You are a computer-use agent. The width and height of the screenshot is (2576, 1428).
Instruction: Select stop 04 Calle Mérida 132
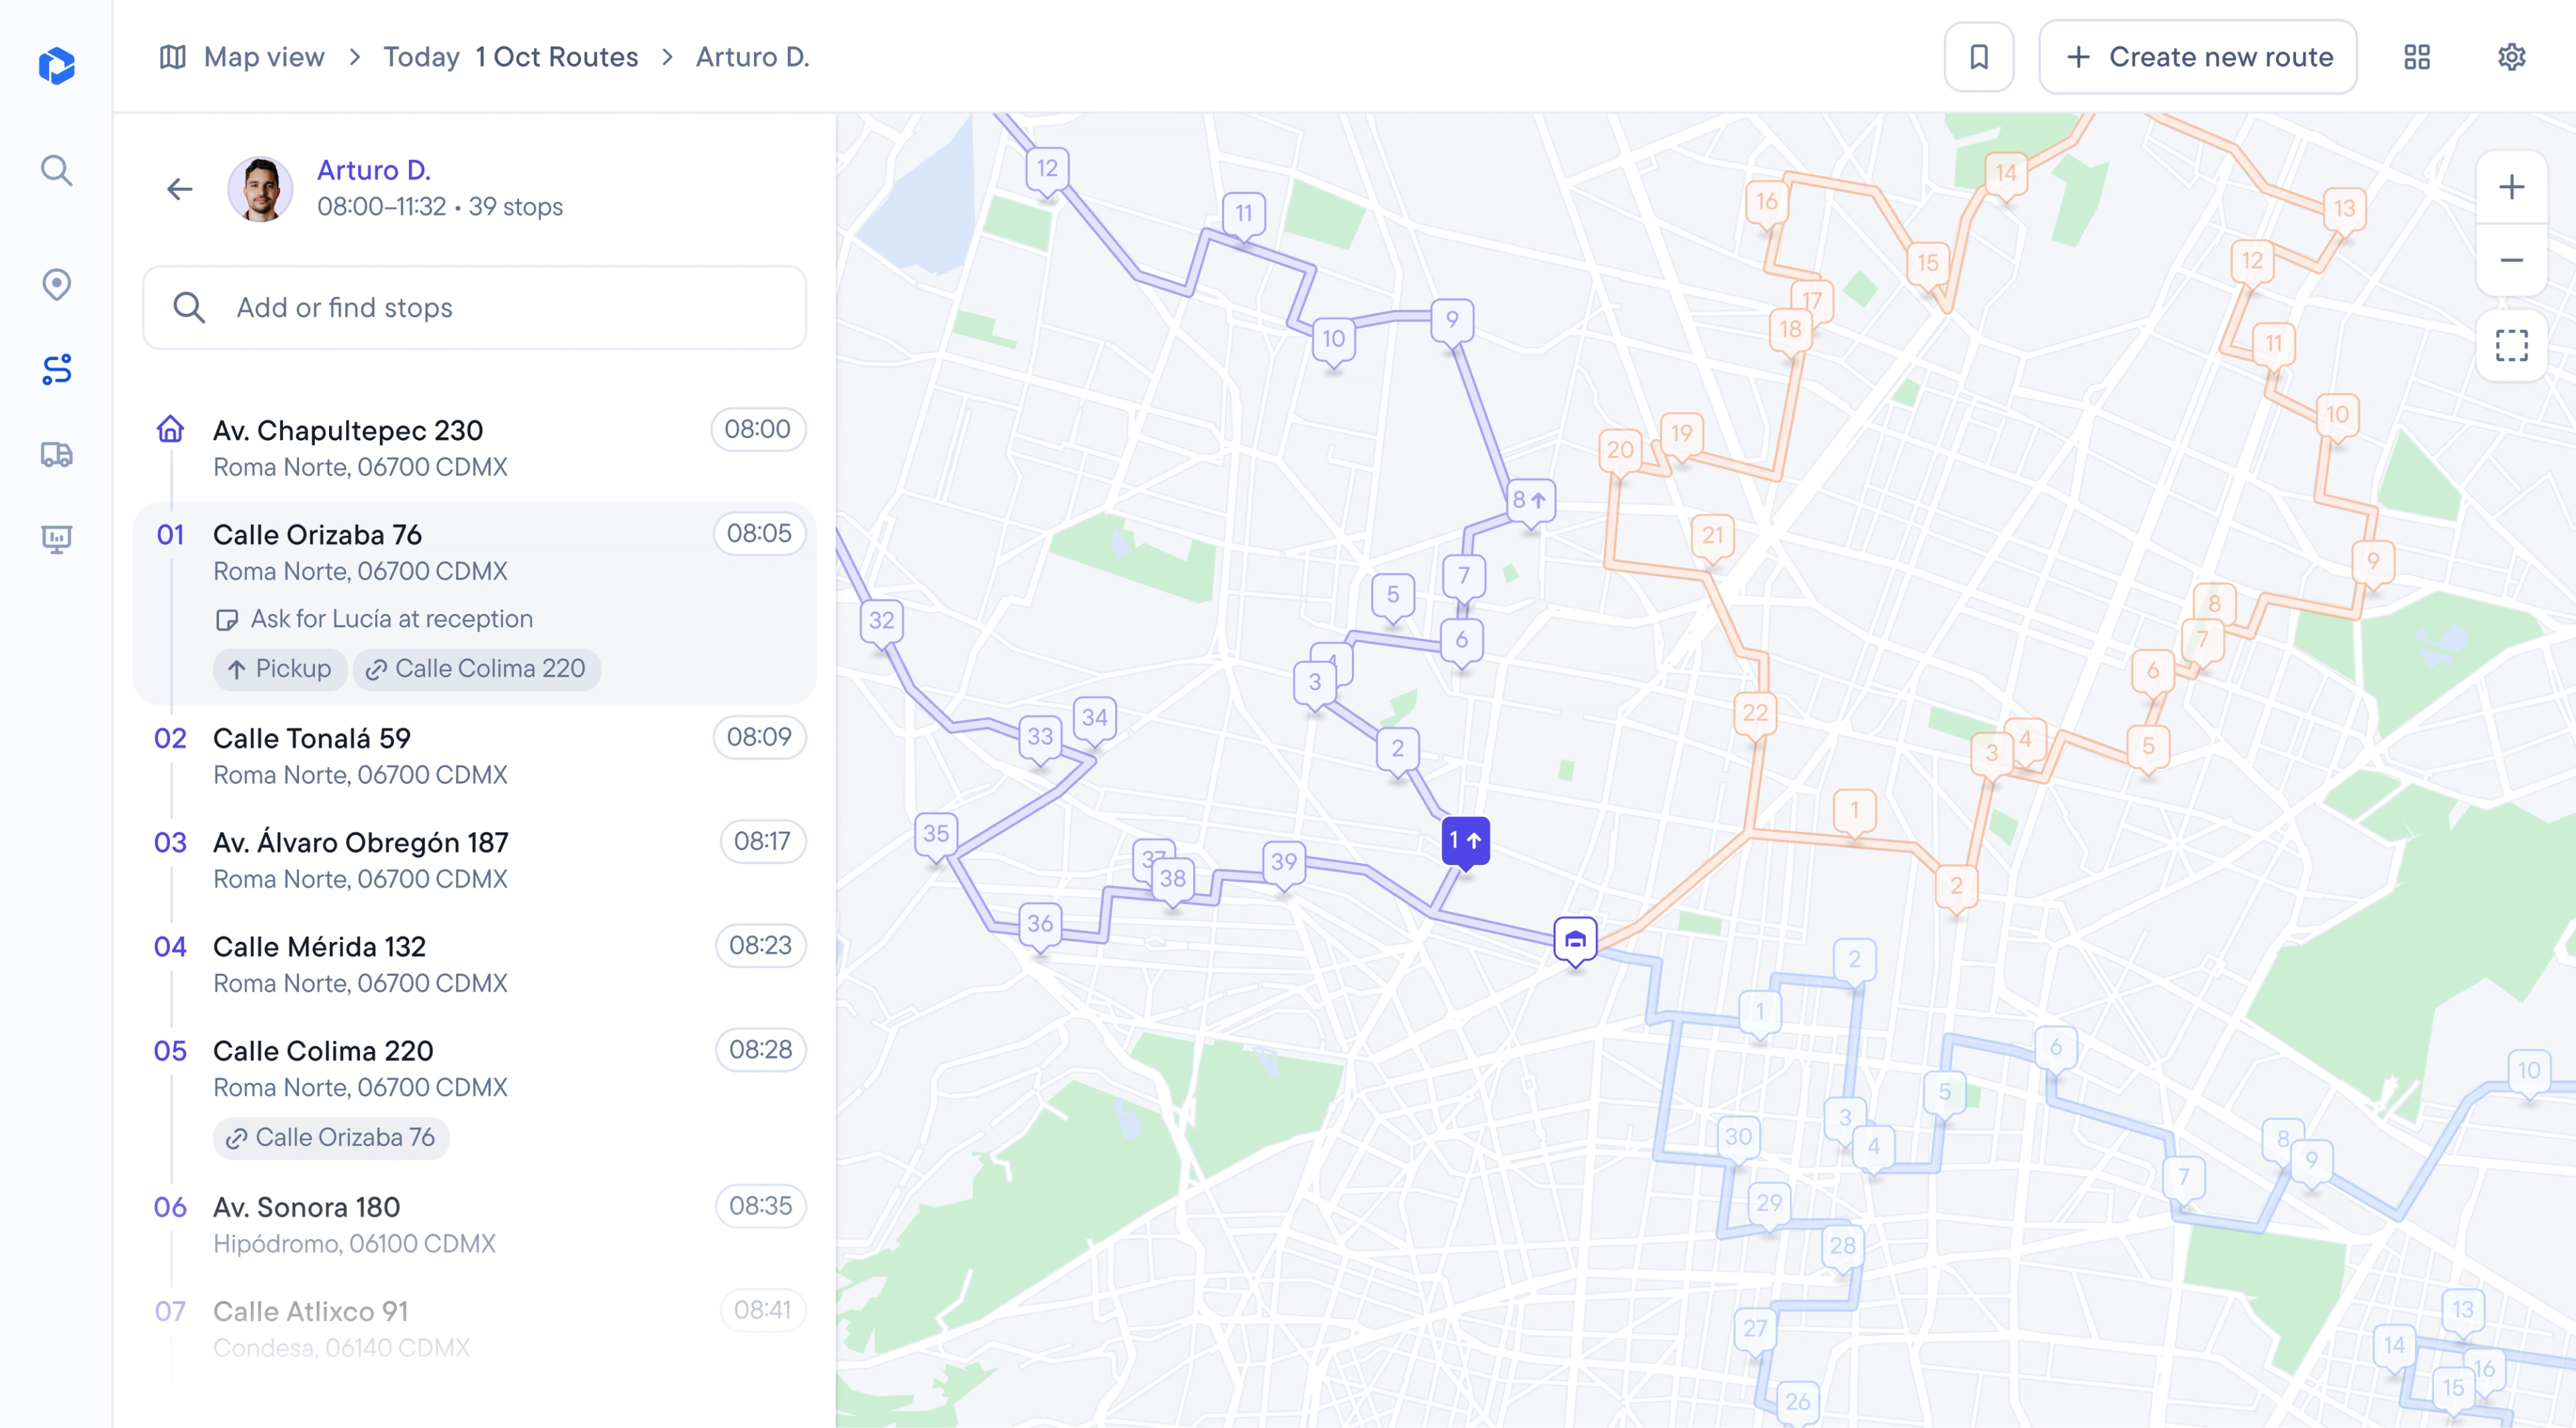pyautogui.click(x=474, y=964)
